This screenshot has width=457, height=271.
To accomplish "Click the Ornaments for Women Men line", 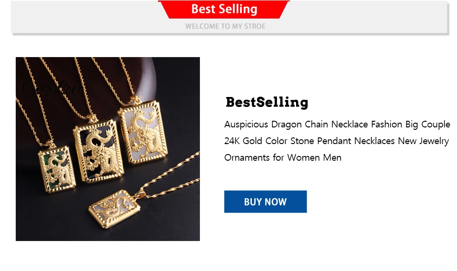I will click(283, 157).
